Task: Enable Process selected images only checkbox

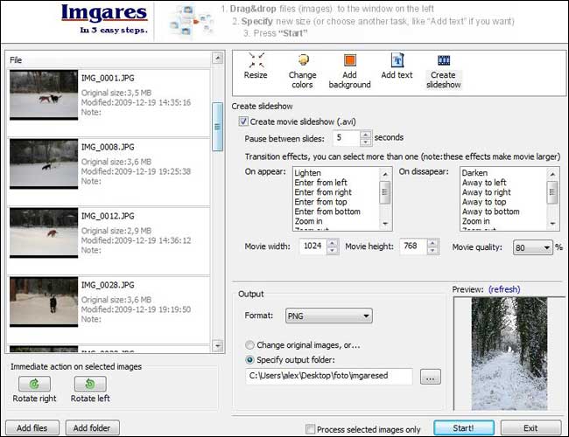Action: click(x=310, y=429)
